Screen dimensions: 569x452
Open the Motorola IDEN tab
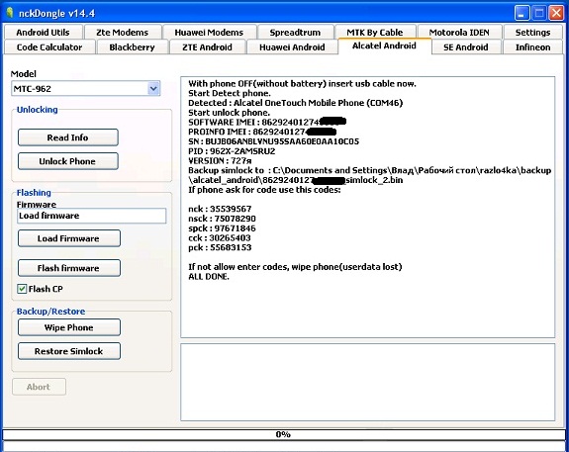[459, 33]
